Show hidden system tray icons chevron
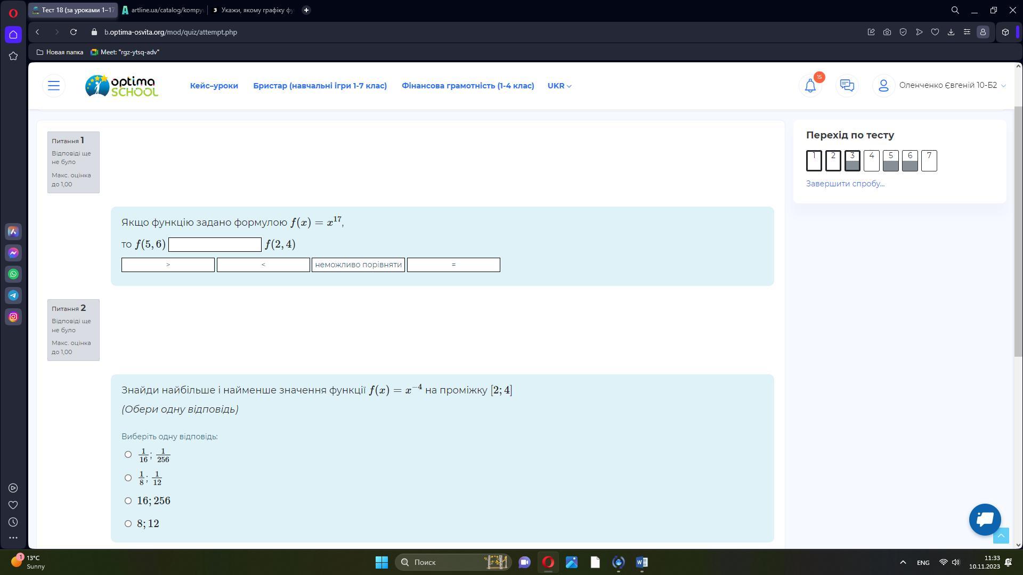Screen dimensions: 1023x575 coord(903,562)
